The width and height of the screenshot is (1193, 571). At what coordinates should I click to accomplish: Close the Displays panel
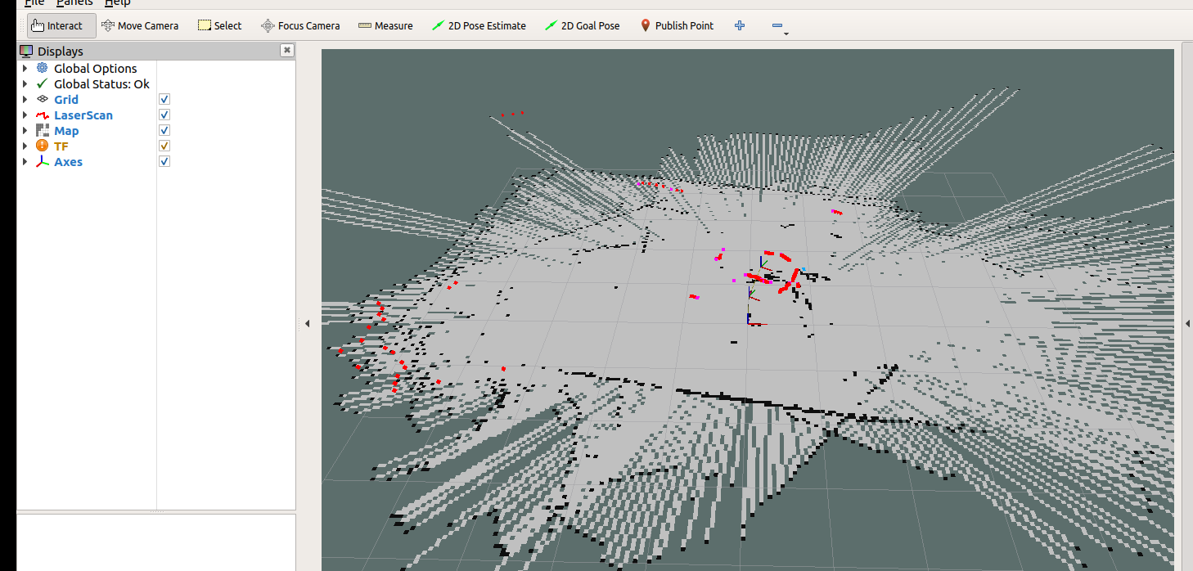pos(287,50)
